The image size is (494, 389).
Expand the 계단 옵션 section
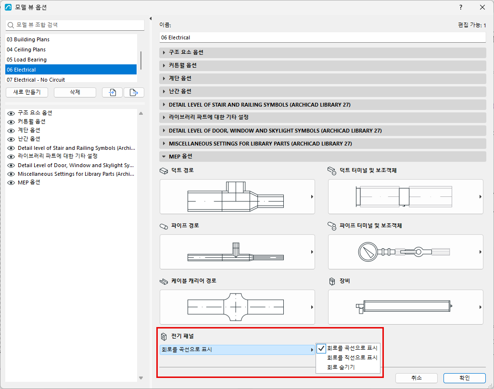[323, 78]
